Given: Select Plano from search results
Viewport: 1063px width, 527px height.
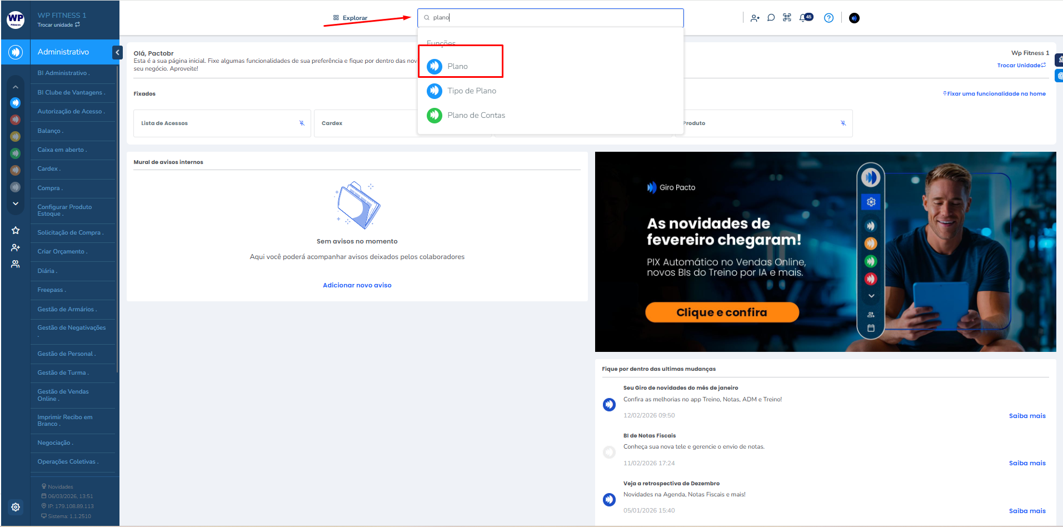Looking at the screenshot, I should [457, 66].
